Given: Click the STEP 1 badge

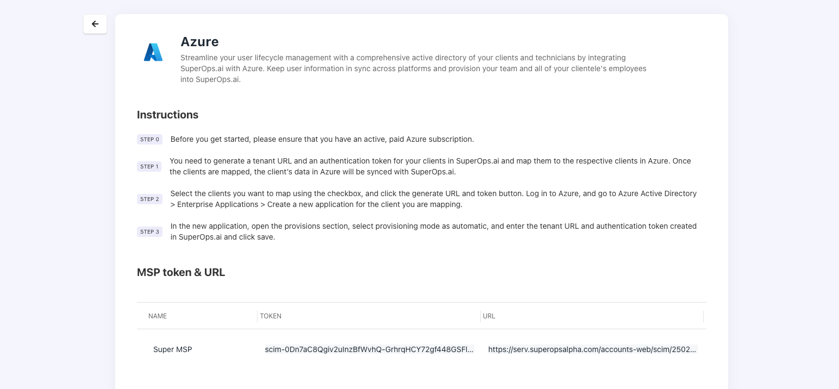Looking at the screenshot, I should coord(149,167).
